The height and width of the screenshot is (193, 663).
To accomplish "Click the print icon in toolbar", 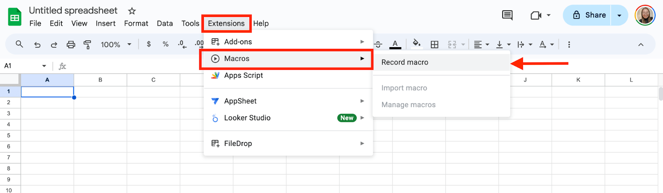I will coord(71,44).
